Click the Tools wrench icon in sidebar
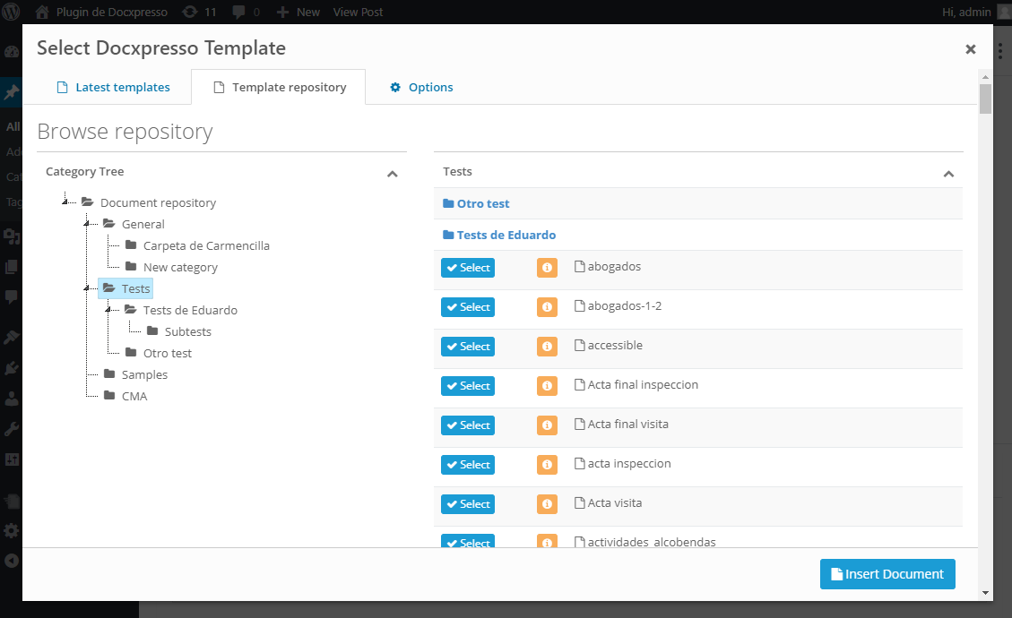The width and height of the screenshot is (1012, 618). tap(12, 429)
